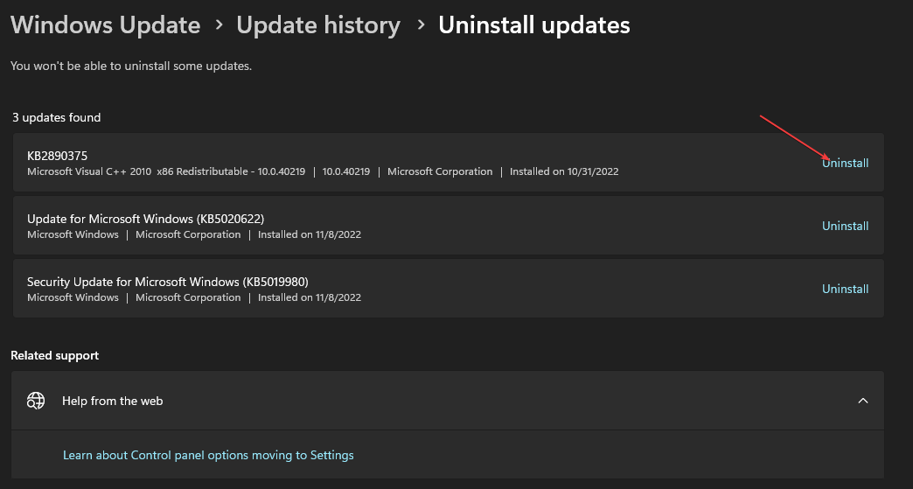
Task: Select the Security Update (KB5019980) title
Action: tap(168, 282)
